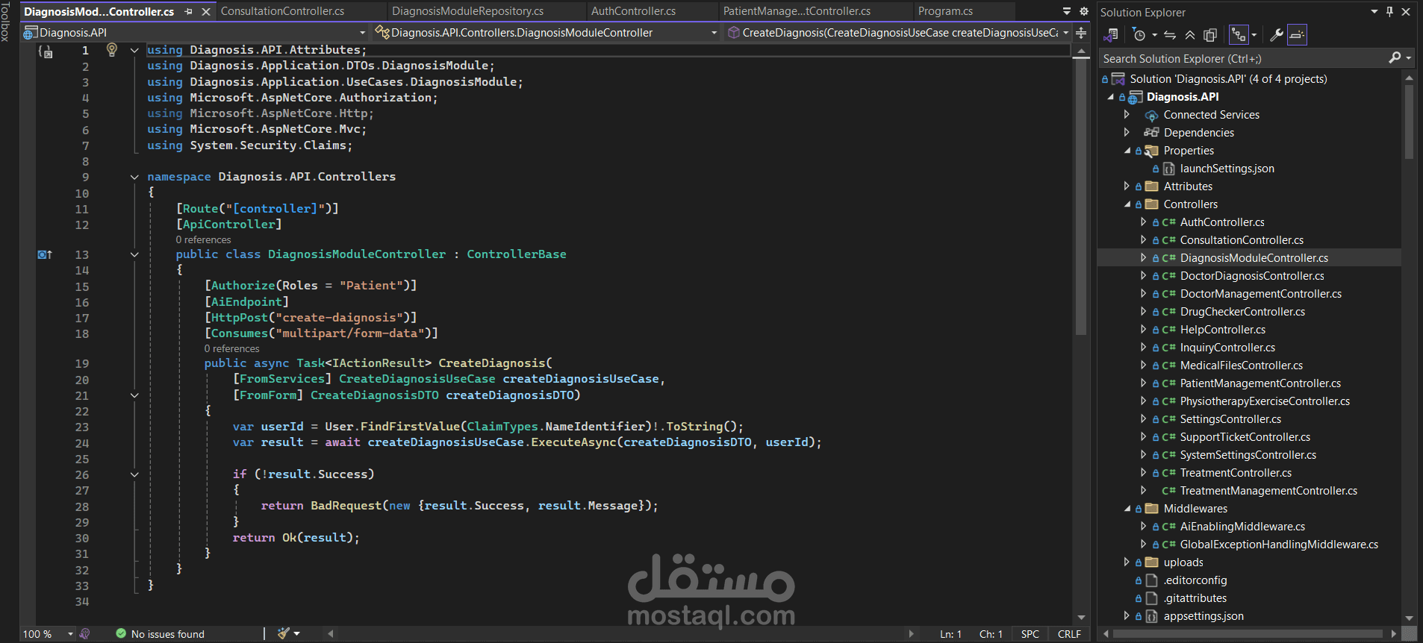Select DrugCheckerController.cs file

[1242, 312]
